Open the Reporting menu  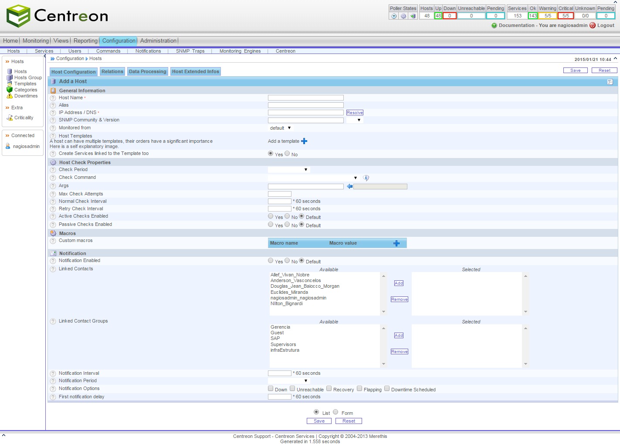pyautogui.click(x=85, y=40)
